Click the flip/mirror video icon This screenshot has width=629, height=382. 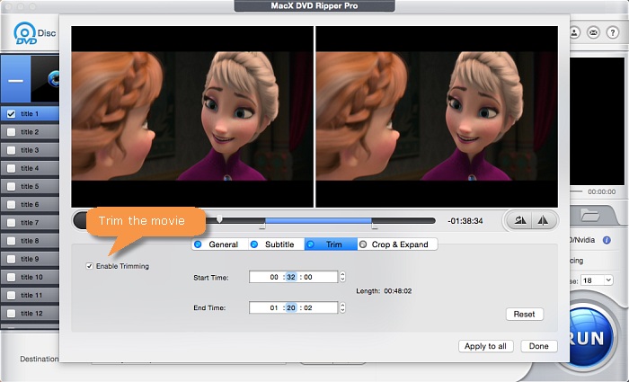click(543, 220)
